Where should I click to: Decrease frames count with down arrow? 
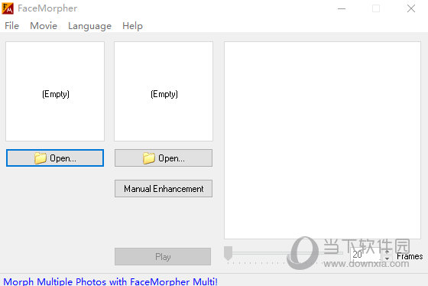pos(387,258)
